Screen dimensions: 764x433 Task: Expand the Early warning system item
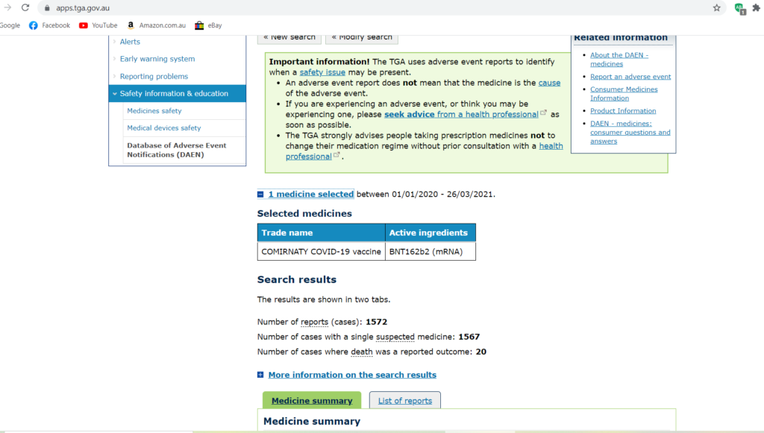tap(157, 59)
